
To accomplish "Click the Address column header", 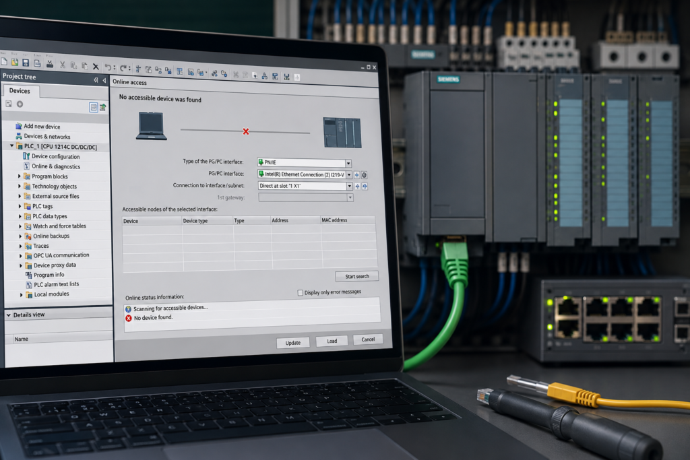I will [x=295, y=220].
